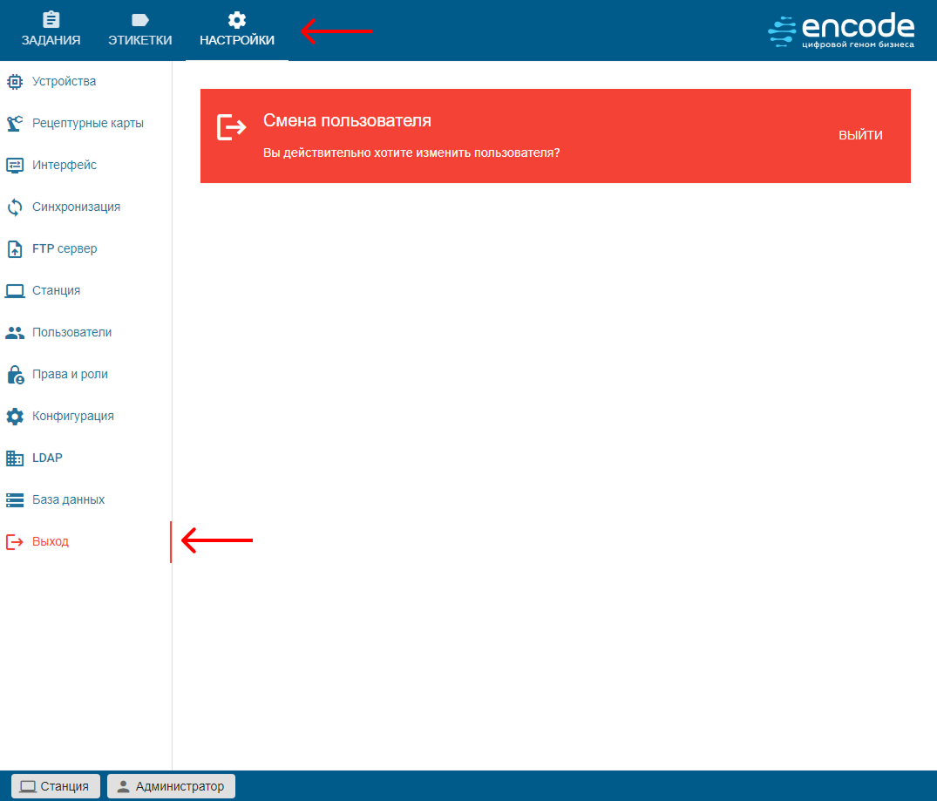Viewport: 937px width, 801px height.
Task: Click the База данных storage icon
Action: click(15, 500)
